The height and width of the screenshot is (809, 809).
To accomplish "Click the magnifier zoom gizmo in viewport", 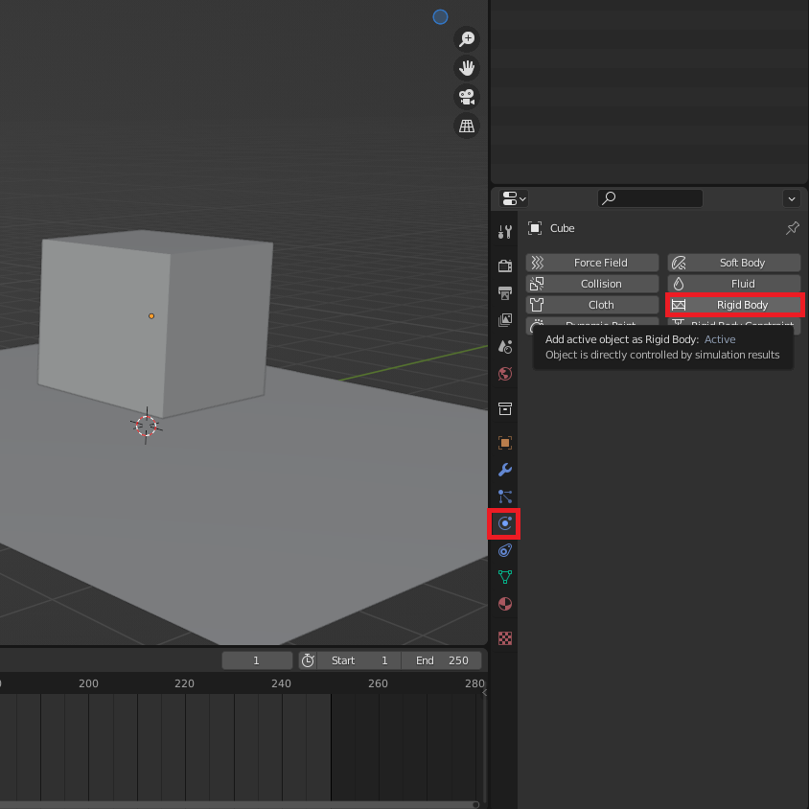I will click(467, 39).
